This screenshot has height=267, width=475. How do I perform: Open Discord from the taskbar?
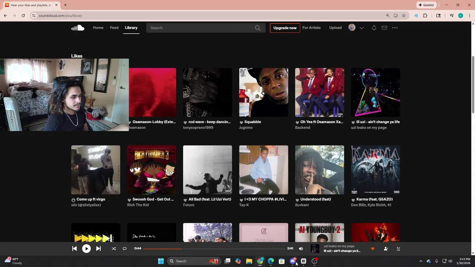(x=293, y=261)
